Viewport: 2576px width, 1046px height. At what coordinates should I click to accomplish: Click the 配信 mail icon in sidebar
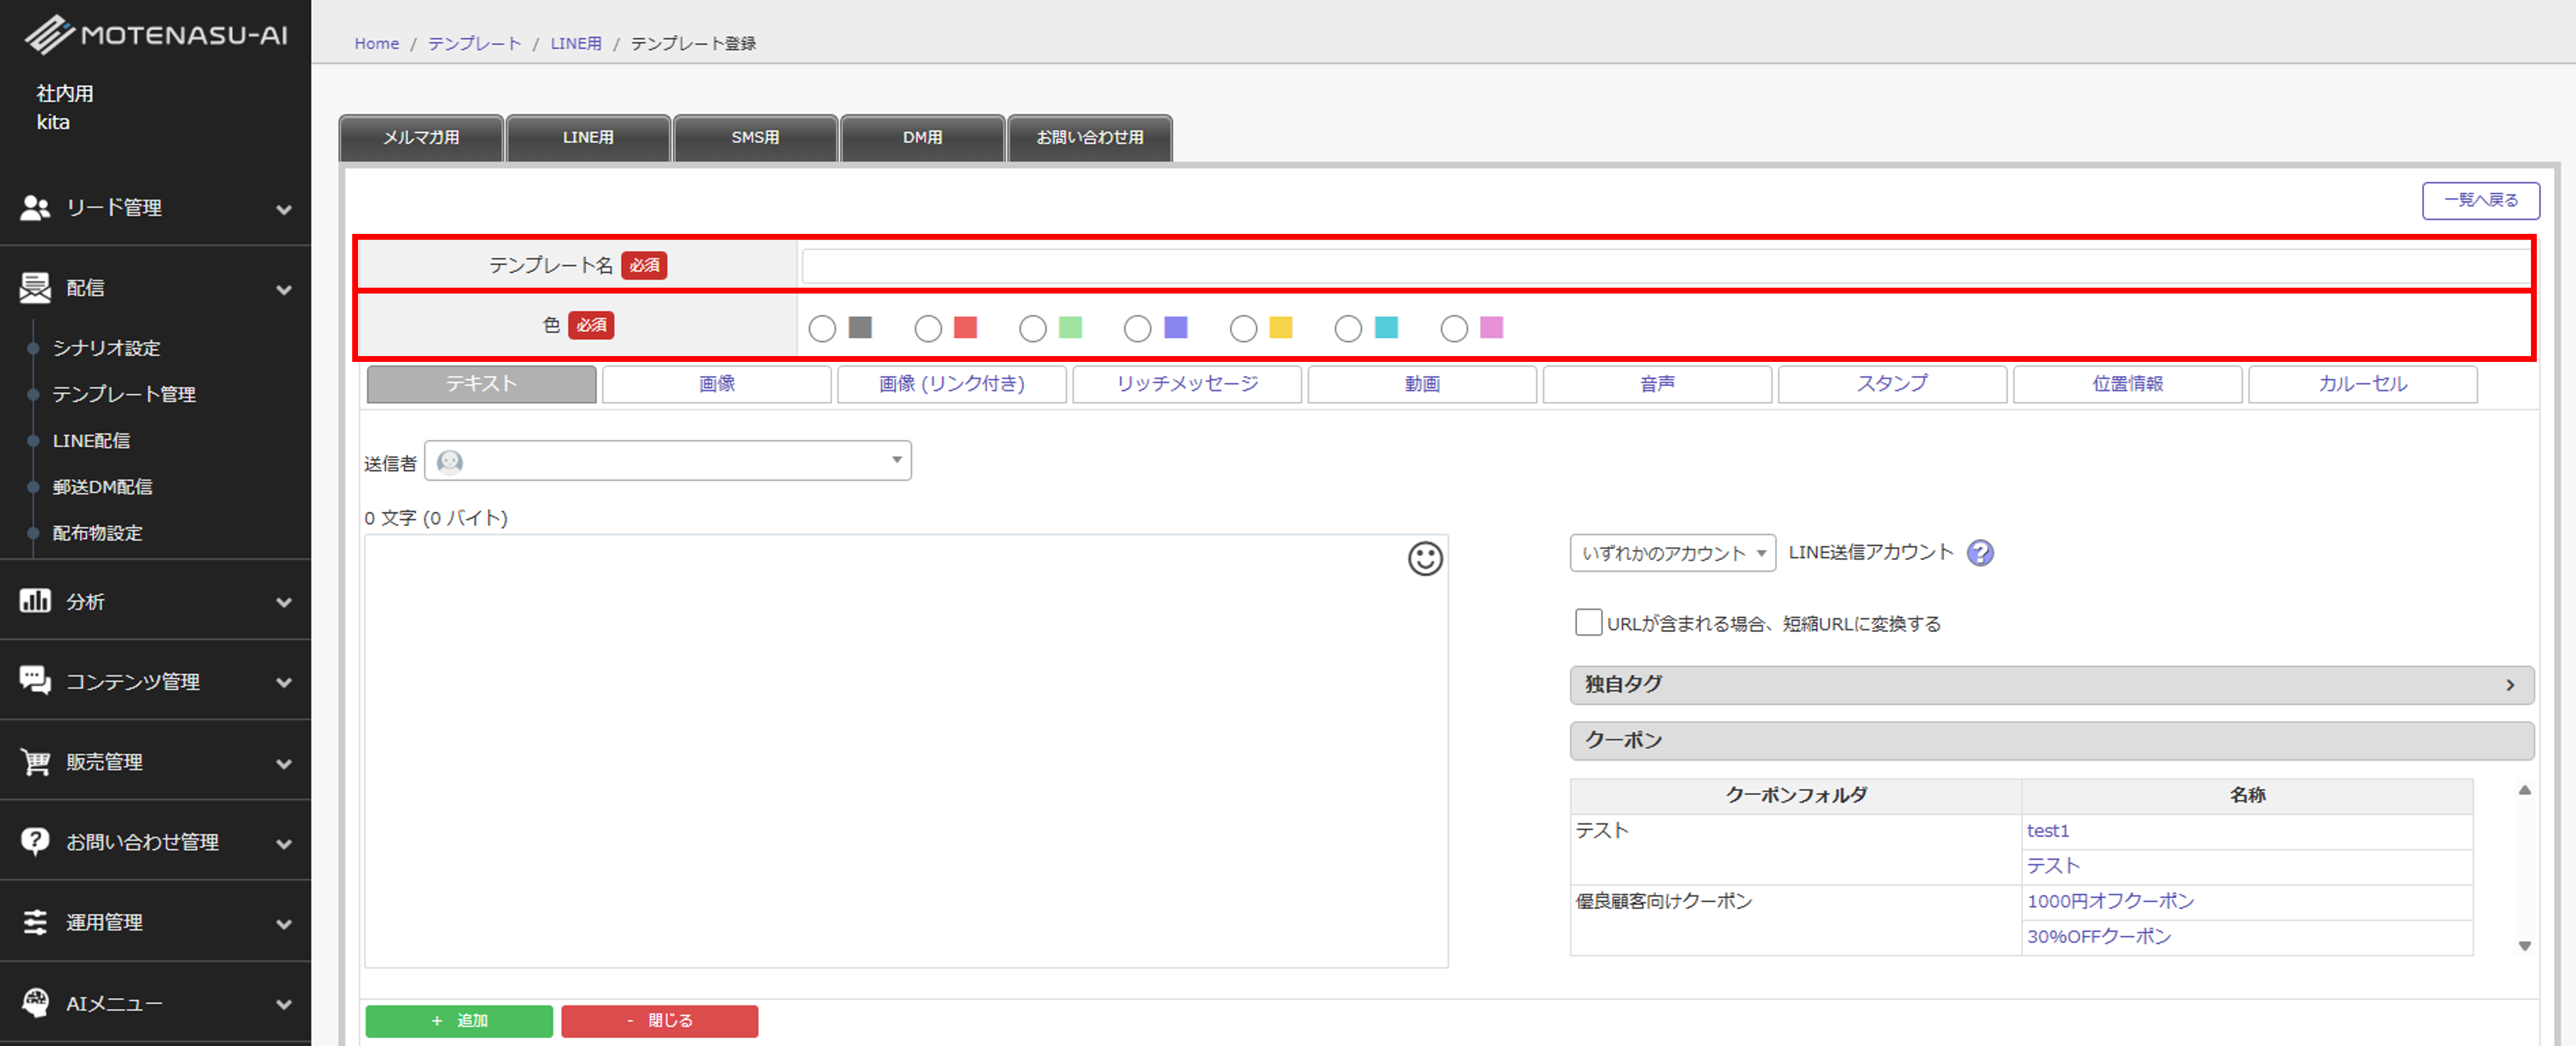coord(35,288)
